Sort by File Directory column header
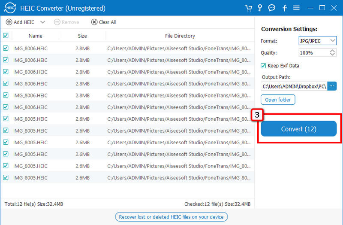The width and height of the screenshot is (343, 225). [180, 36]
